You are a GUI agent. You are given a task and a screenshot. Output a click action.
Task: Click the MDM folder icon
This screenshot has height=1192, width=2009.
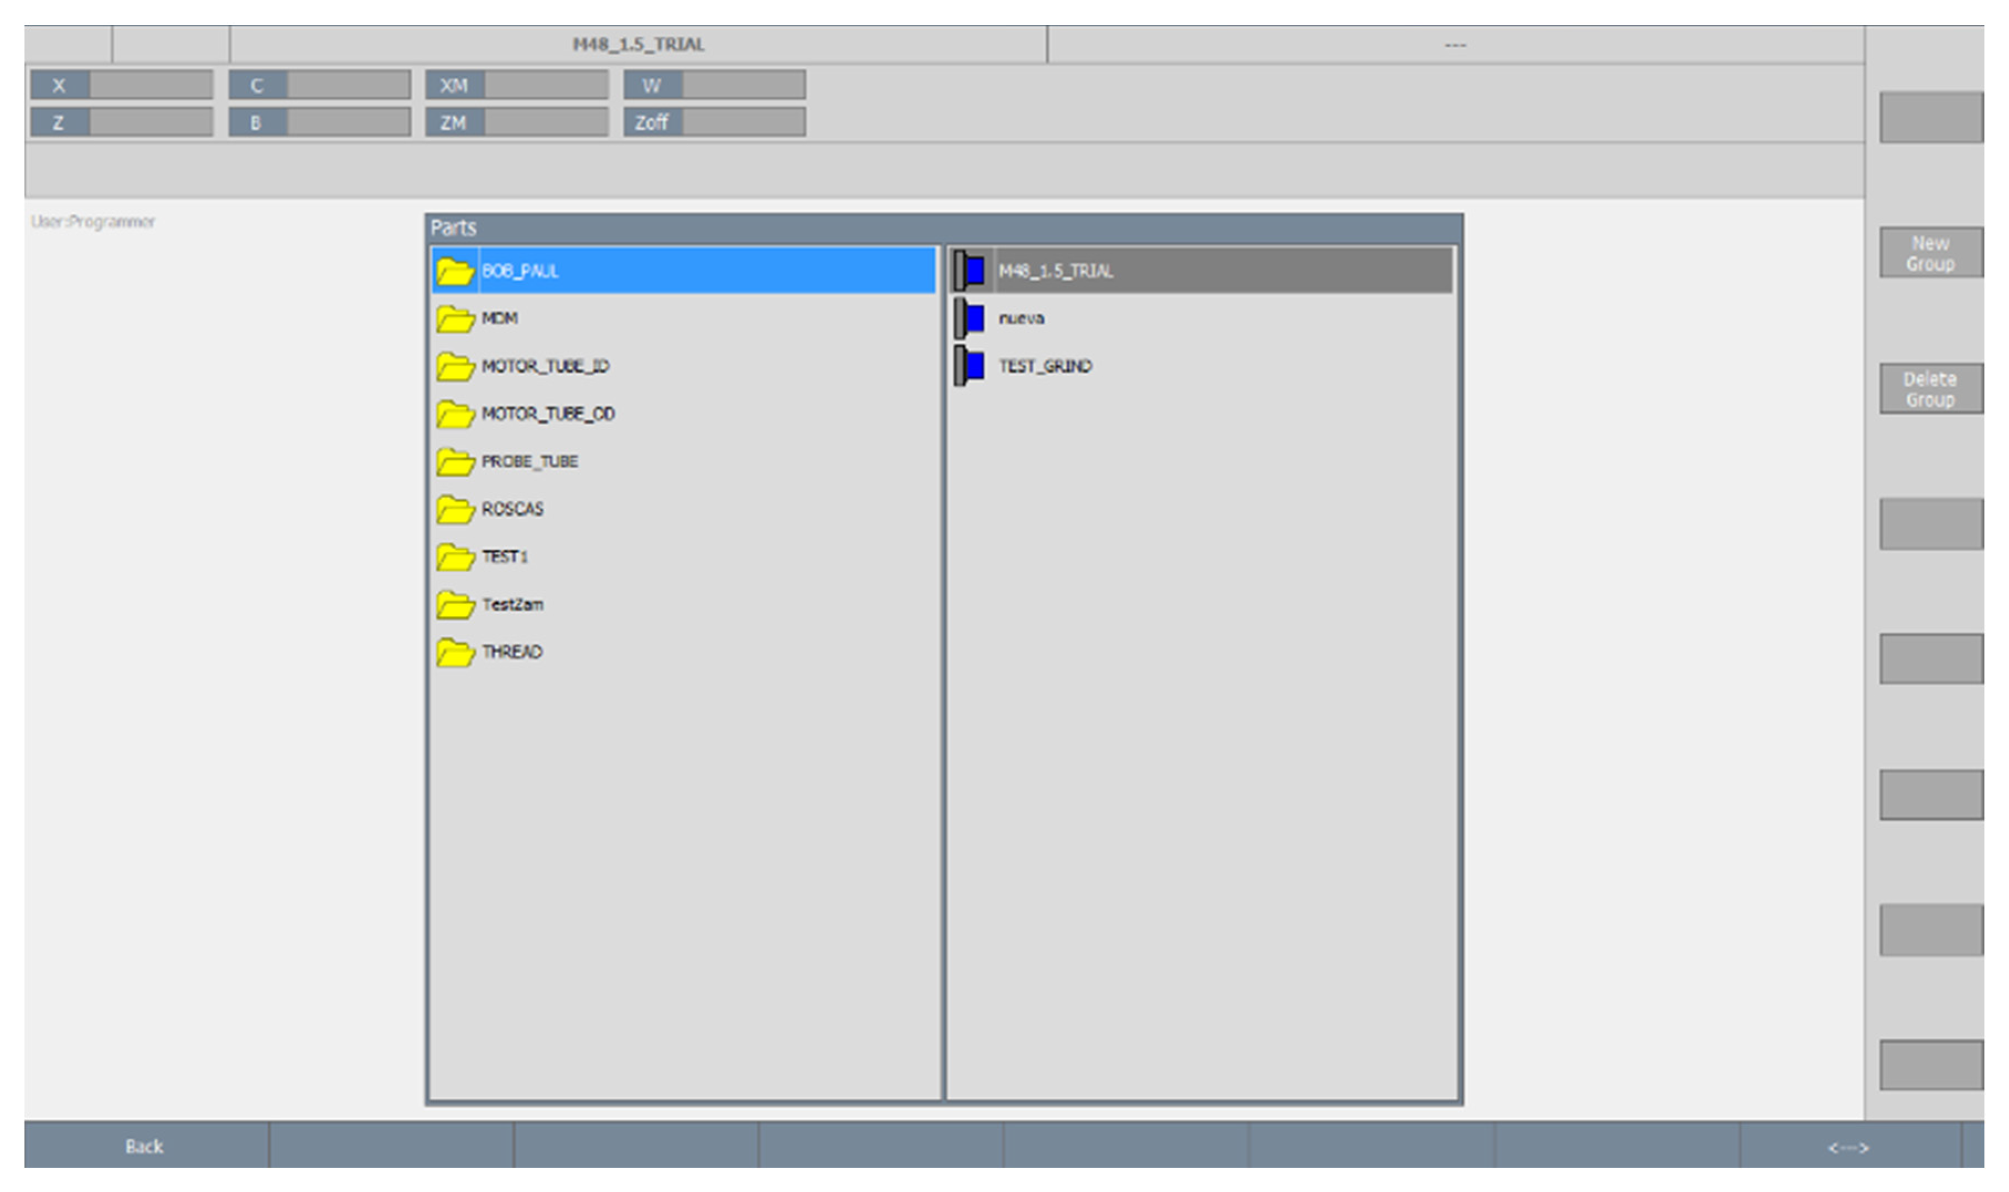point(455,319)
